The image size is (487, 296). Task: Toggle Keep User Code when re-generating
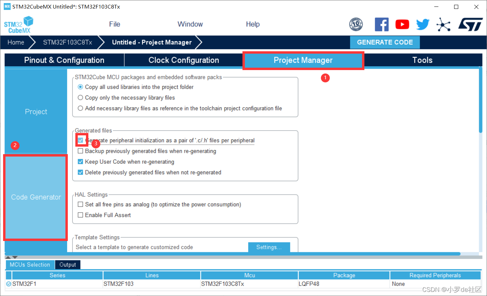[80, 162]
